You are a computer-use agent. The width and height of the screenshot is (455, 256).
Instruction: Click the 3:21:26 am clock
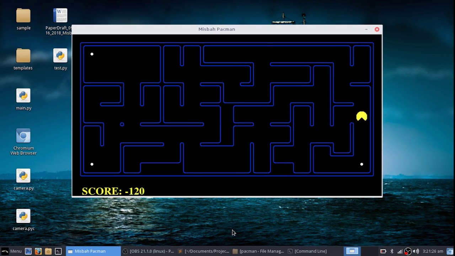433,251
